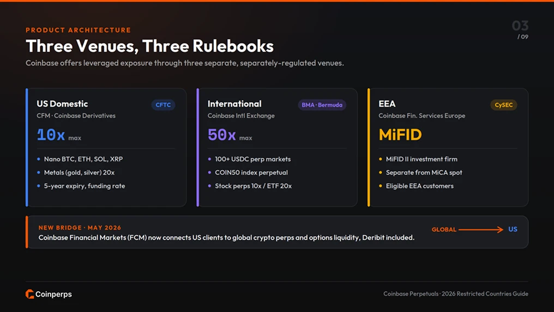Click 'MiFID II investment firm' bullet

(421, 159)
